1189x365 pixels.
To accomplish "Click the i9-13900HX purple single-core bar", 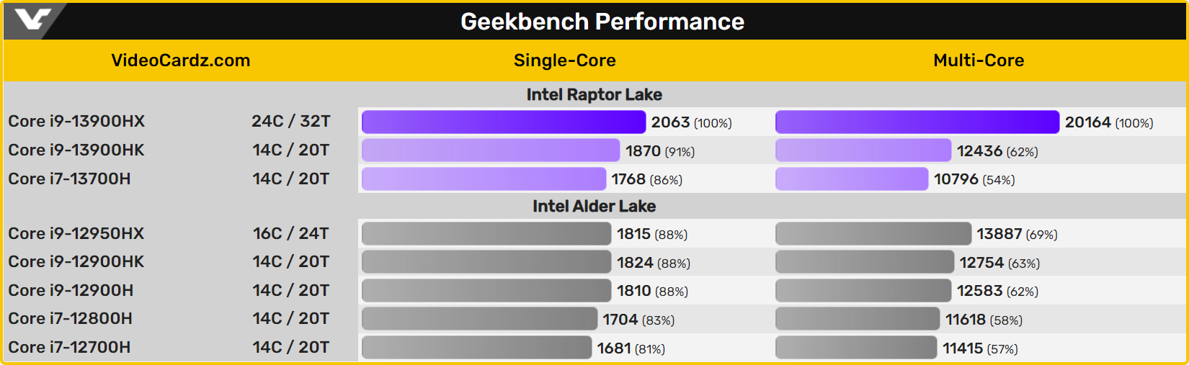I will (503, 122).
